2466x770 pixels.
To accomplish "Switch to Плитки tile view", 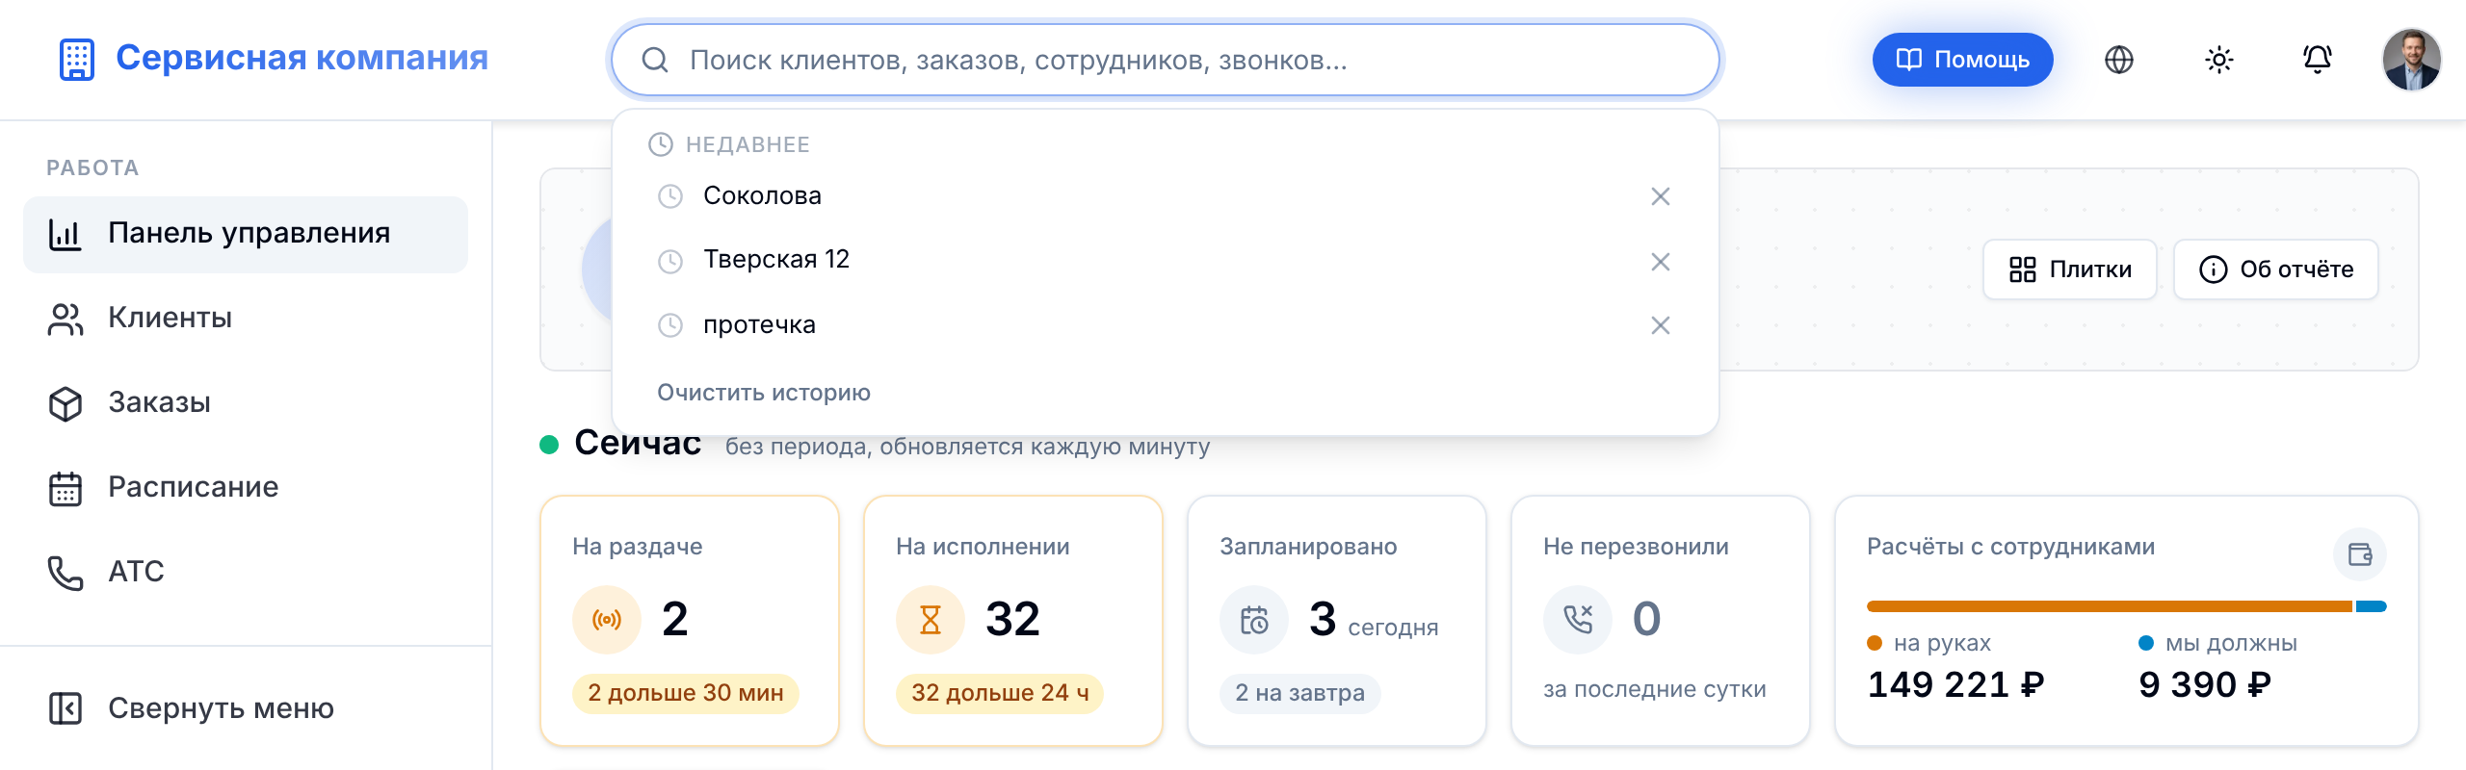I will tap(2069, 269).
